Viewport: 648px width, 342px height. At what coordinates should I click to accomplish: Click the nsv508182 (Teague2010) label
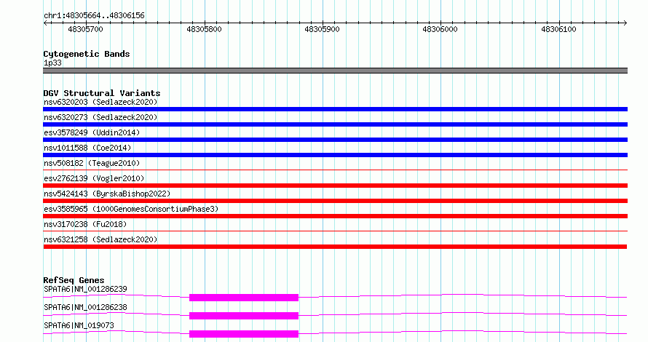point(92,163)
